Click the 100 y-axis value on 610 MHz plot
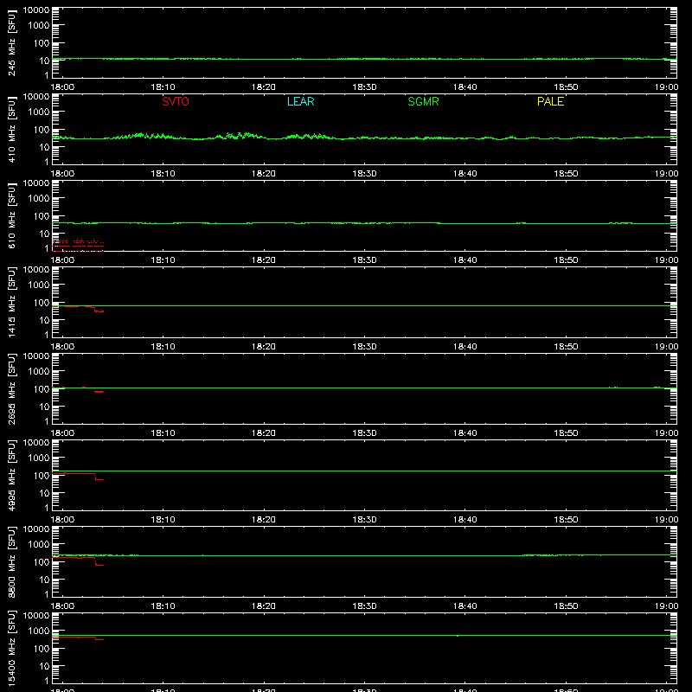692x692 pixels. pyautogui.click(x=42, y=215)
